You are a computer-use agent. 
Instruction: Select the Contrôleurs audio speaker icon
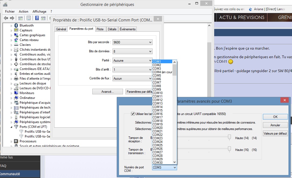pyautogui.click(x=16, y=54)
